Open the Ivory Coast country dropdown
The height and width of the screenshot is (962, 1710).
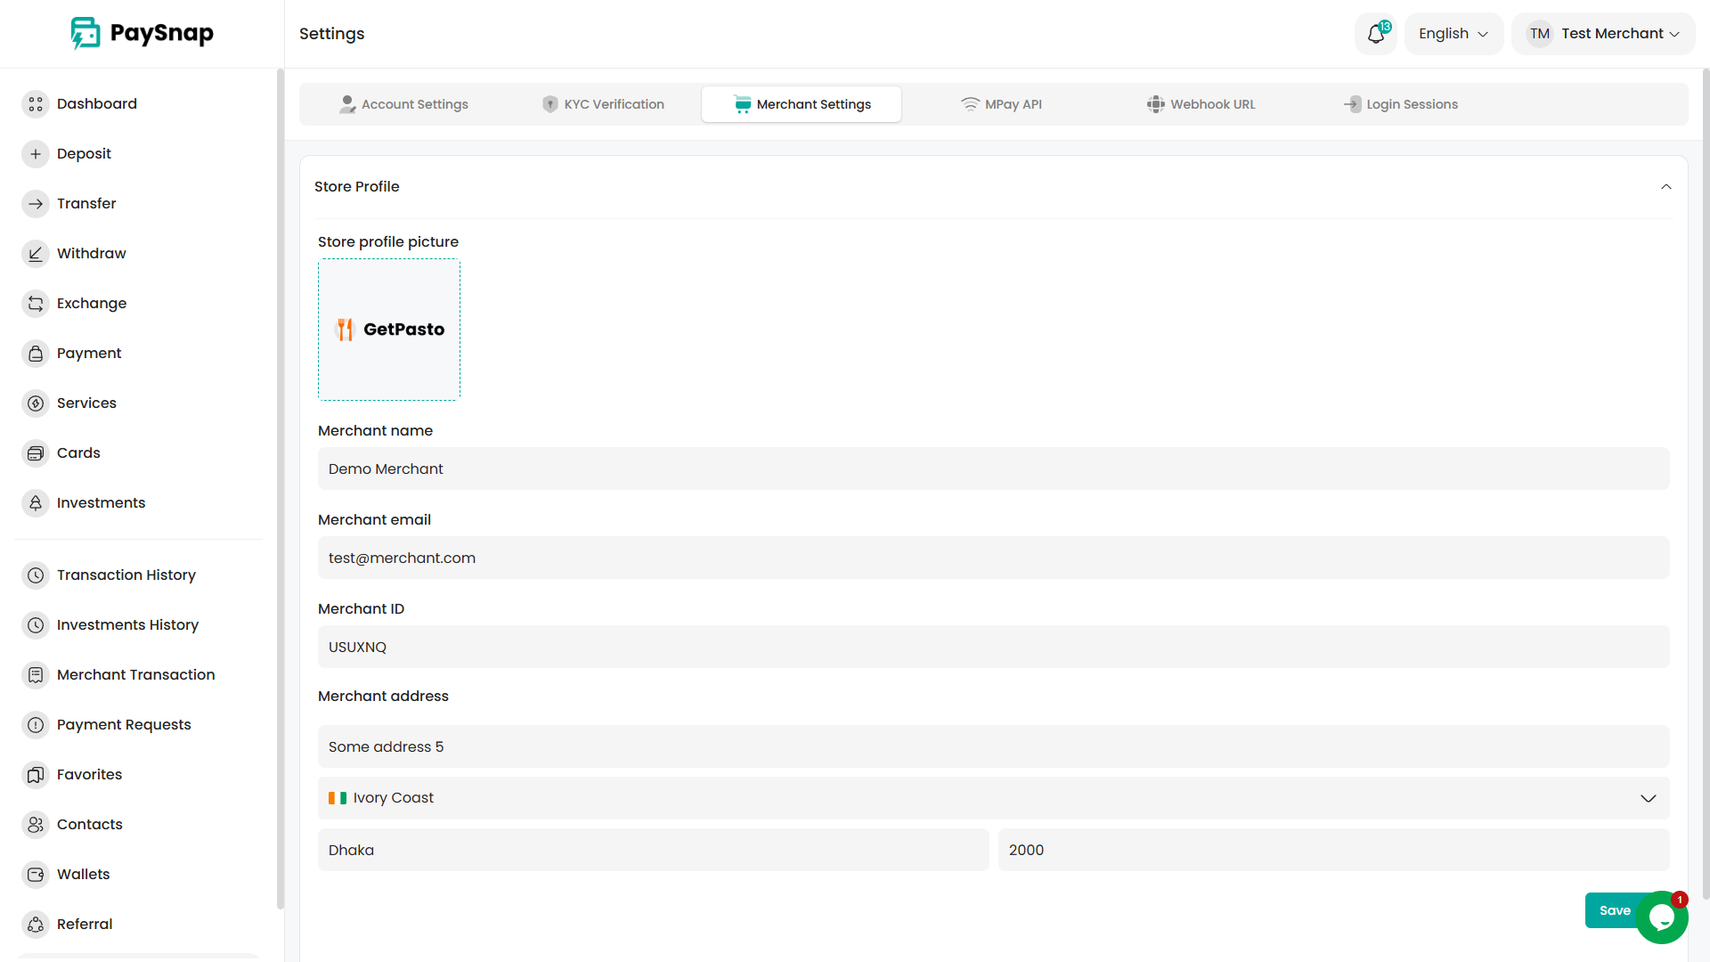pos(993,798)
